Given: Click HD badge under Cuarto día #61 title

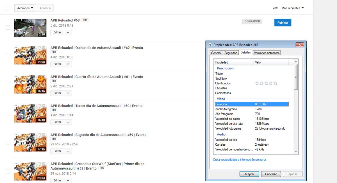Looking at the screenshot, I should tap(54, 81).
